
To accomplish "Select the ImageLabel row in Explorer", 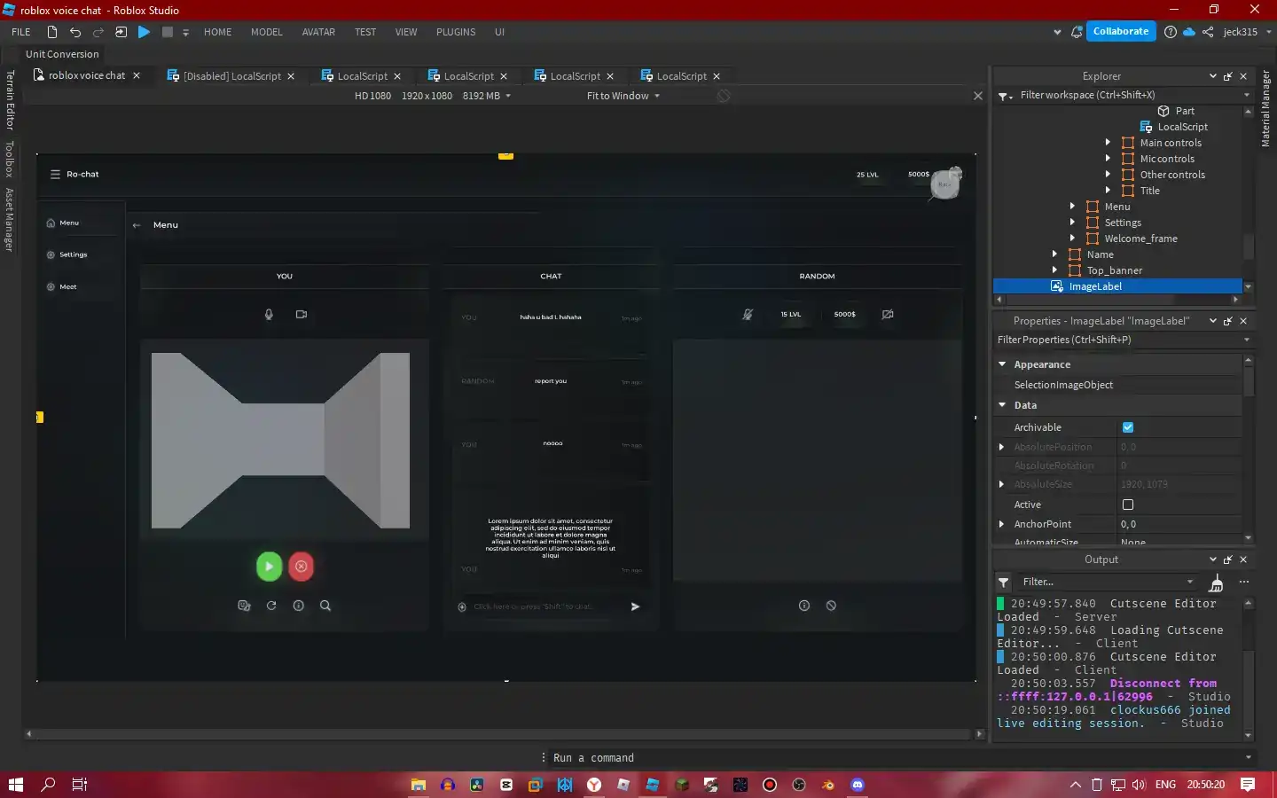I will click(x=1117, y=286).
